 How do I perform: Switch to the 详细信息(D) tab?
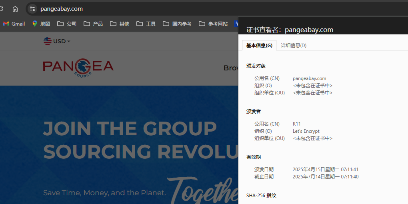tap(294, 46)
